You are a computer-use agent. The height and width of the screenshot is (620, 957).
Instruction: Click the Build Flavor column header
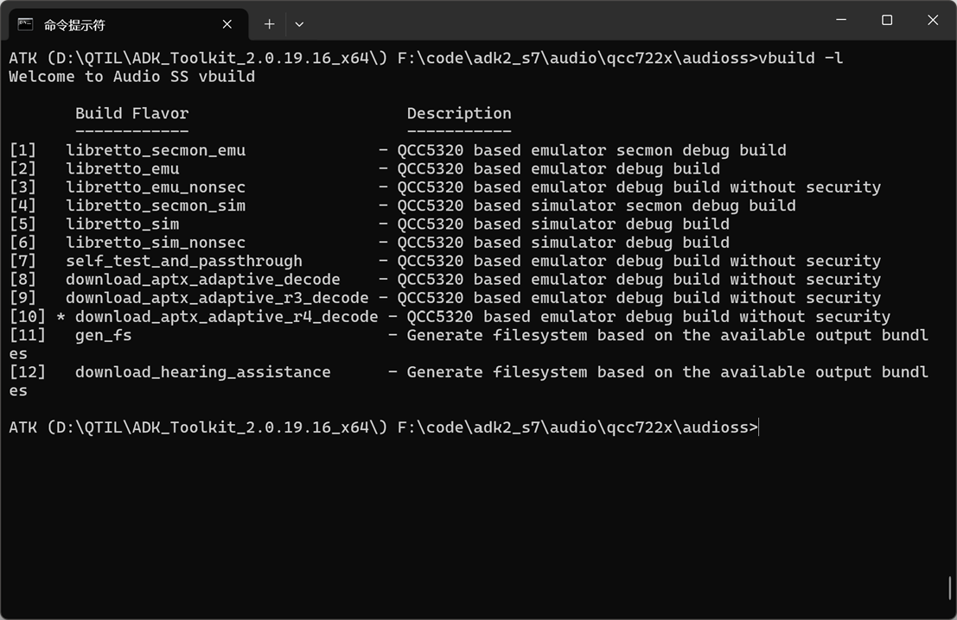click(131, 113)
